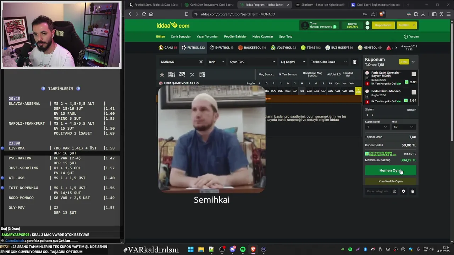Select Sistem option 1
The width and height of the screenshot is (454, 255).
[368, 115]
